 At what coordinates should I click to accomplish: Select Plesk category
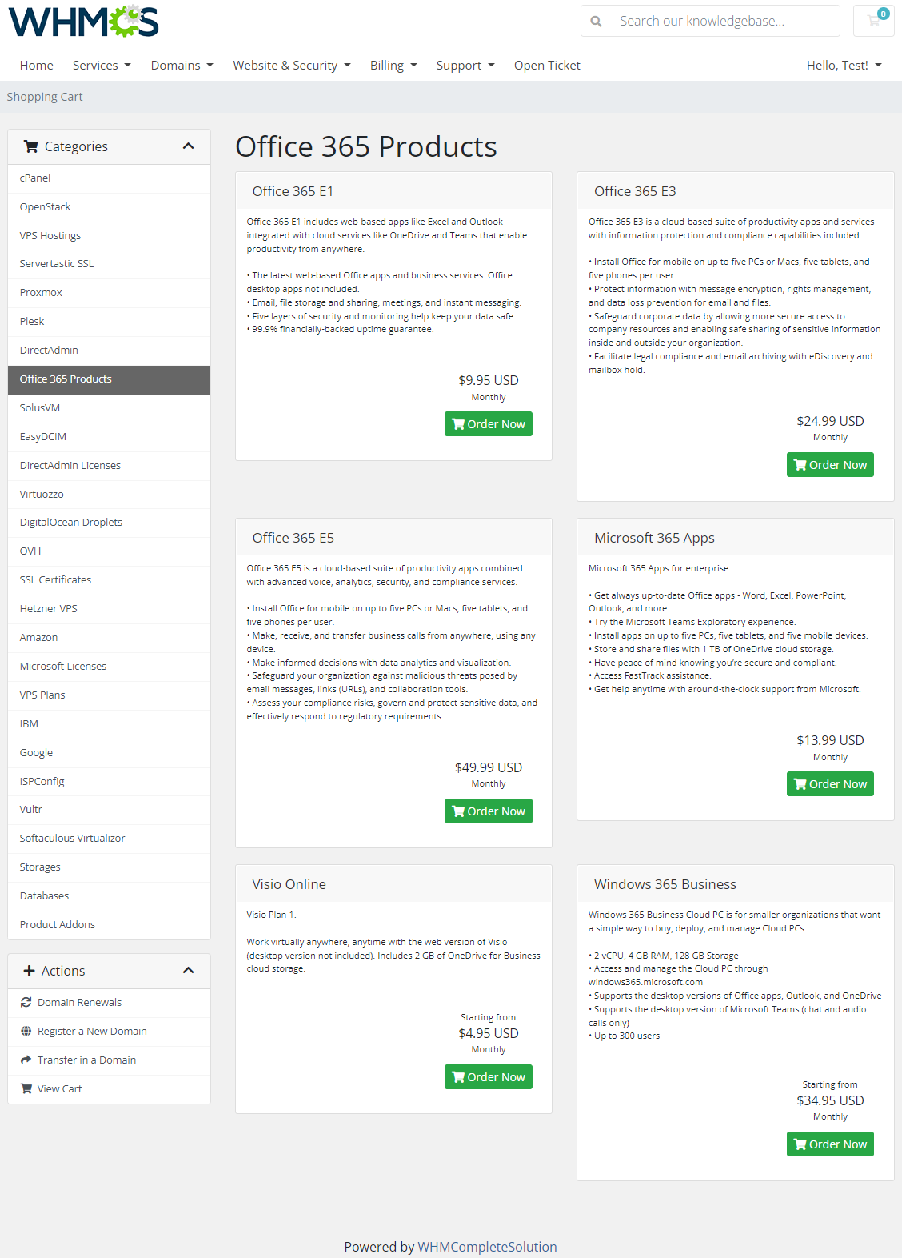110,322
